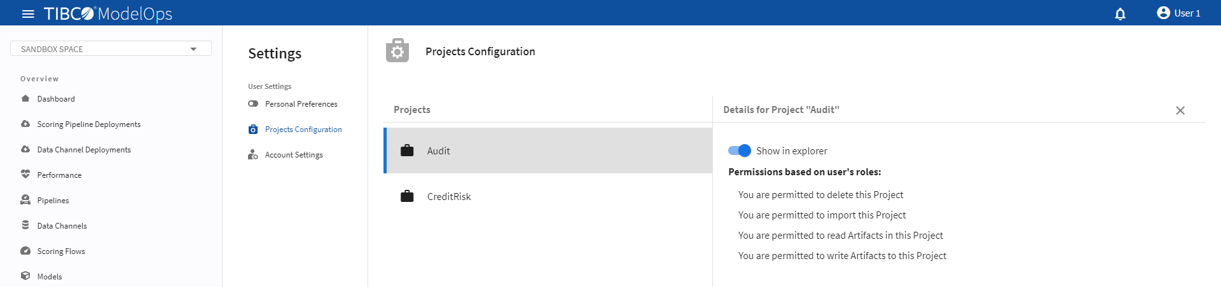Click the notifications bell icon
Image resolution: width=1221 pixels, height=287 pixels.
(1120, 13)
